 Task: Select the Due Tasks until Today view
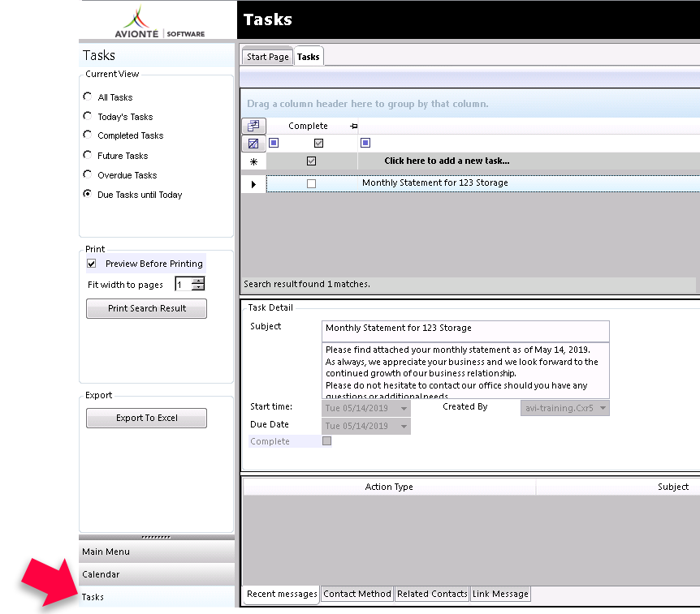coord(88,194)
